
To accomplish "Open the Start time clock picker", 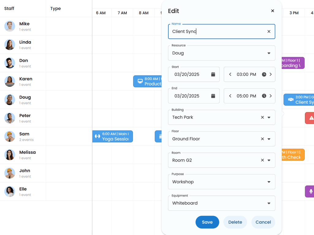I will [264, 74].
